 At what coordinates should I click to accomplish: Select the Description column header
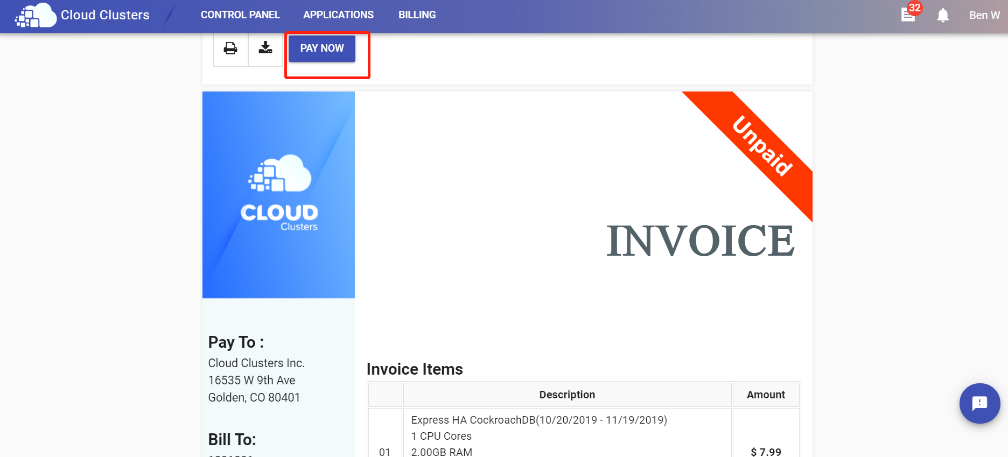coord(567,395)
